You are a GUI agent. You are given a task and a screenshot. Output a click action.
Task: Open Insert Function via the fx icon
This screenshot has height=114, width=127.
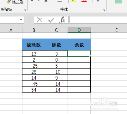tap(62, 20)
